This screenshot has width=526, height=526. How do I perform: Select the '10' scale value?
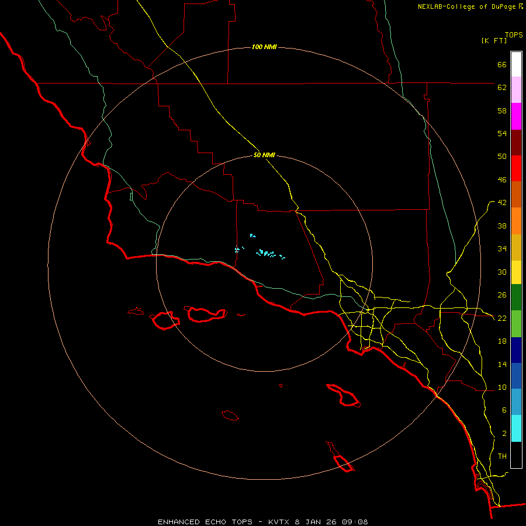[502, 387]
